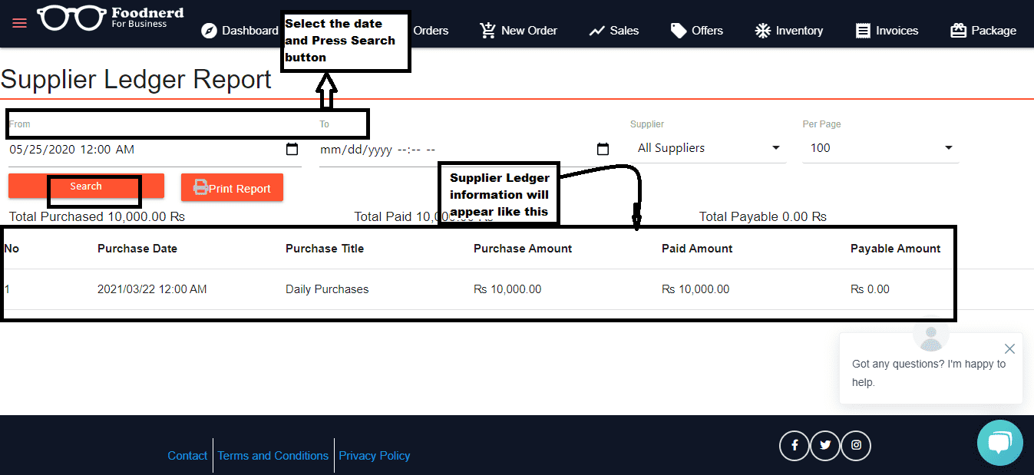
Task: Click the Print Report button
Action: pyautogui.click(x=232, y=188)
